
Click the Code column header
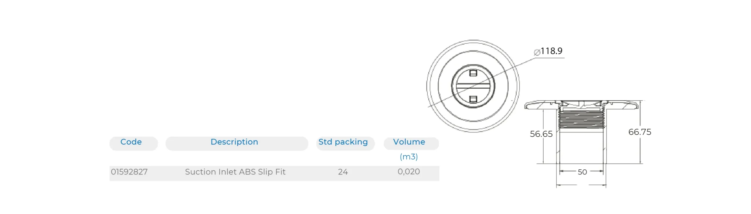131,142
